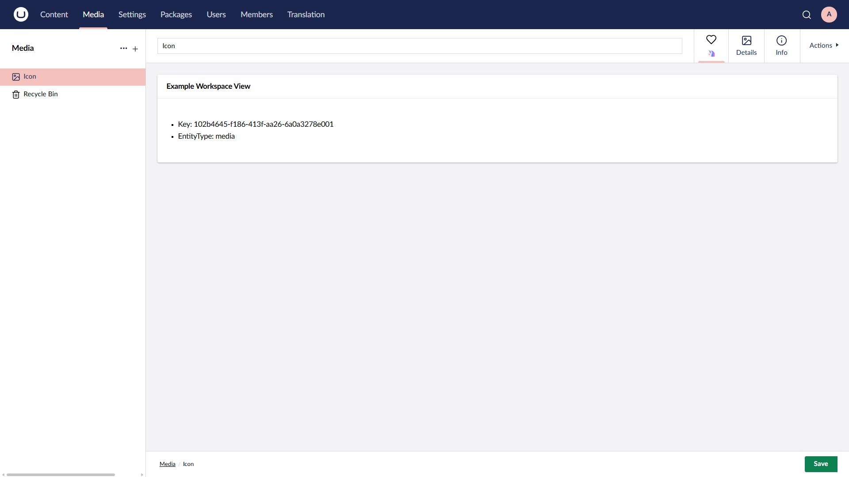Screen dimensions: 849x477
Task: Switch to the Info tab
Action: pyautogui.click(x=781, y=45)
